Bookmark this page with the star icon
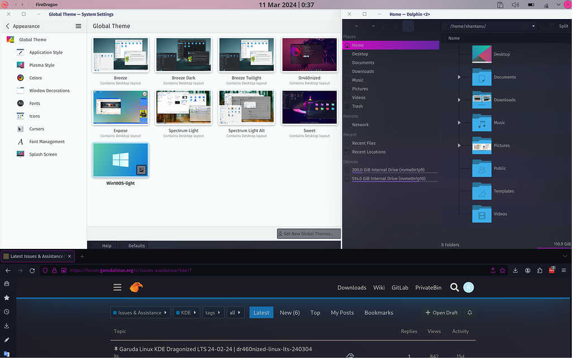The width and height of the screenshot is (572, 358). (503, 270)
